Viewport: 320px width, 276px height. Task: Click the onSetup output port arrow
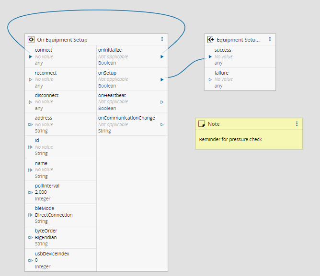tap(162, 79)
